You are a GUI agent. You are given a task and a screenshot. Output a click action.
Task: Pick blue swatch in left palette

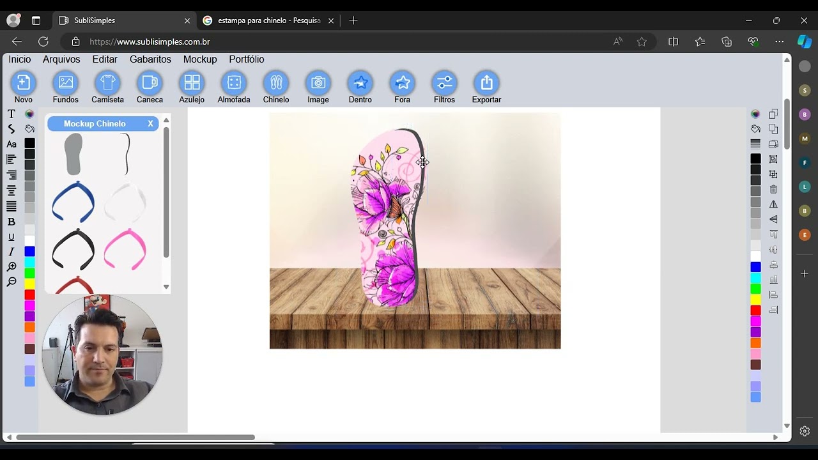coord(29,252)
